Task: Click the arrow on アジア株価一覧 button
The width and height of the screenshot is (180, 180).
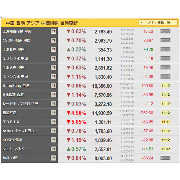Action: pyautogui.click(x=141, y=22)
